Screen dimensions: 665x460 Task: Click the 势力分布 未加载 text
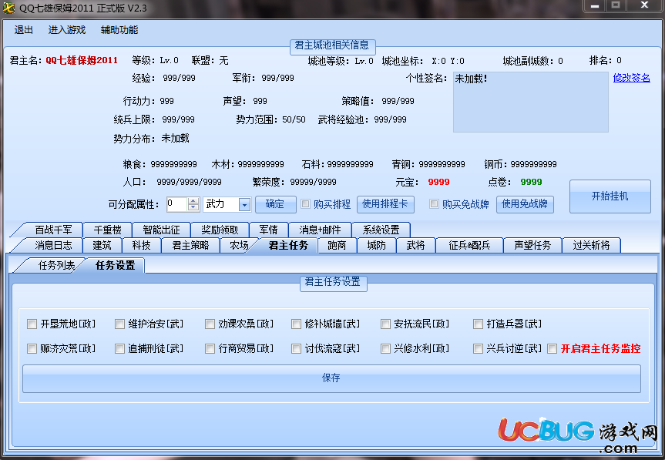[175, 138]
